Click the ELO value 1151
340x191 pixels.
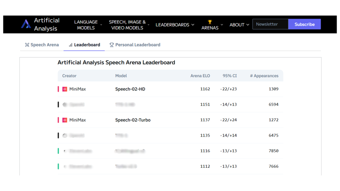tap(205, 104)
